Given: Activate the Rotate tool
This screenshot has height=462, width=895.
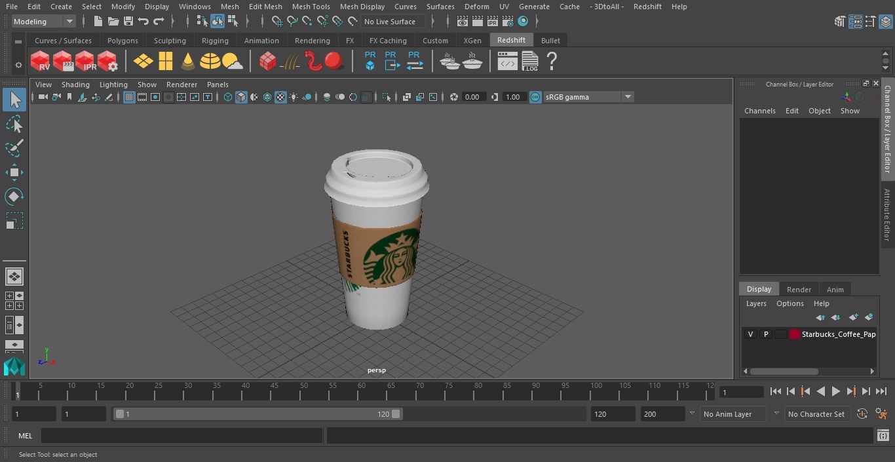Looking at the screenshot, I should [x=14, y=197].
